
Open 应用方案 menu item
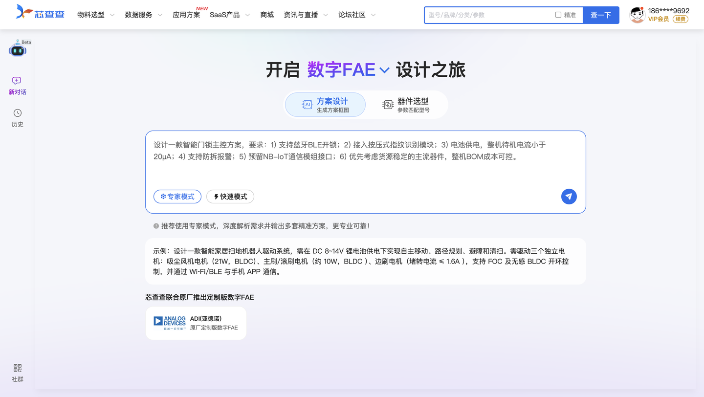click(x=186, y=15)
